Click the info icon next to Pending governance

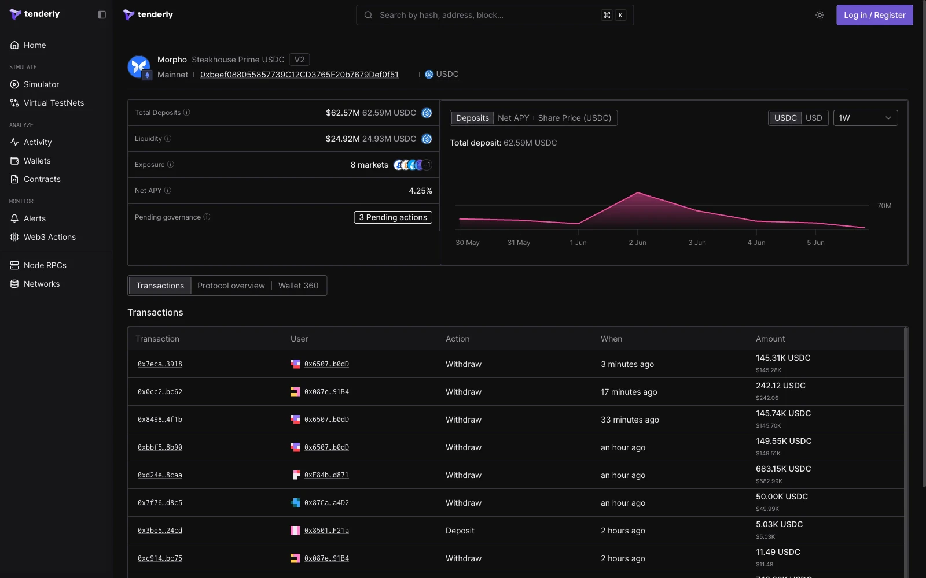pyautogui.click(x=207, y=217)
